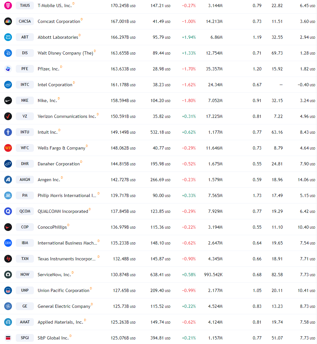Click the ServiceNow logo icon
The width and height of the screenshot is (317, 344).
8,275
